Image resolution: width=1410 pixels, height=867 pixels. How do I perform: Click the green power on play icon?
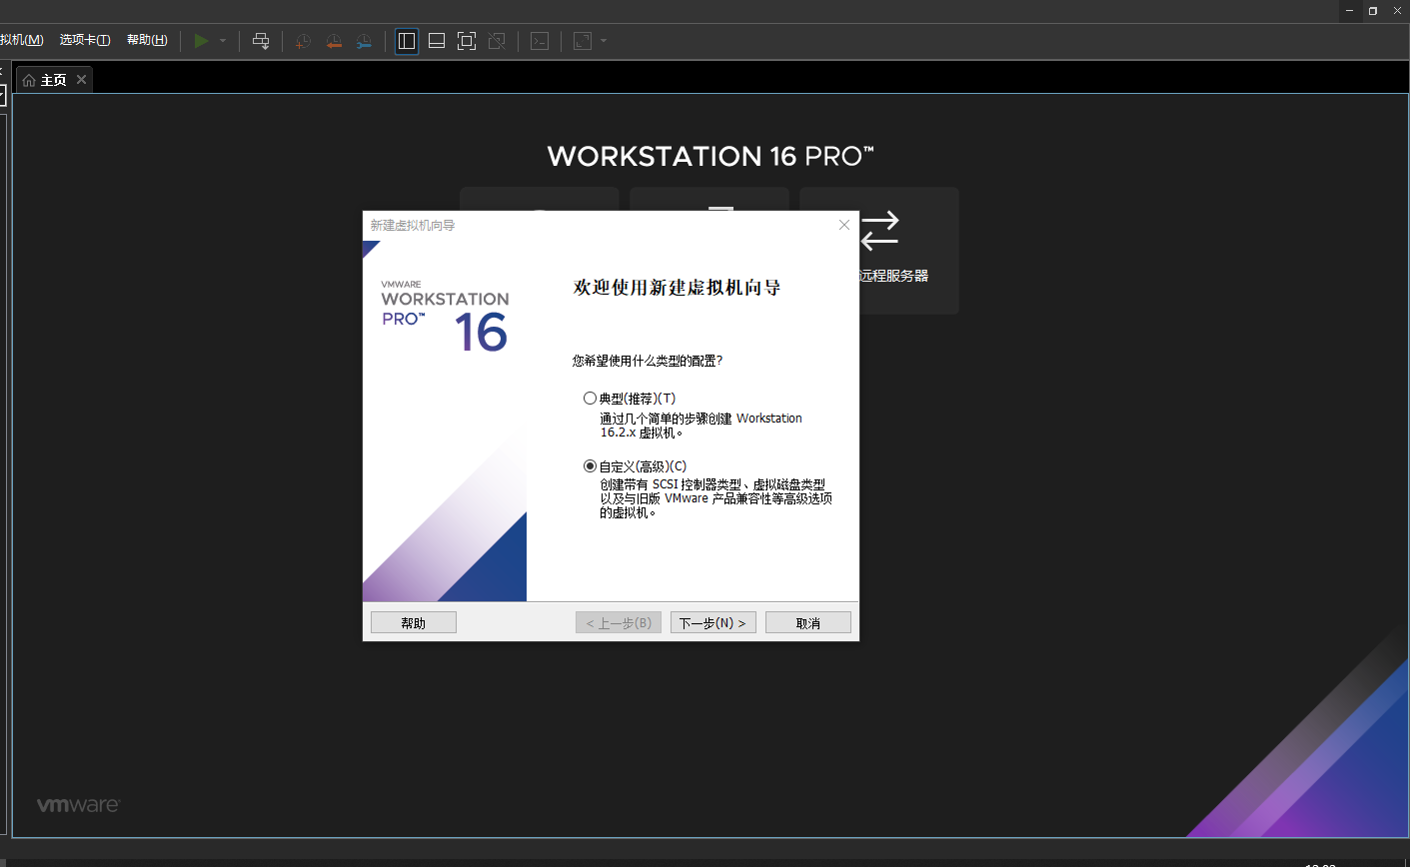coord(202,41)
